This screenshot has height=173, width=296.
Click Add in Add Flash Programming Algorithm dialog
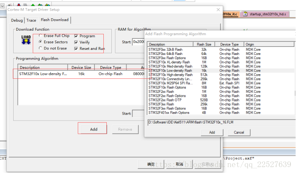coord(212,133)
